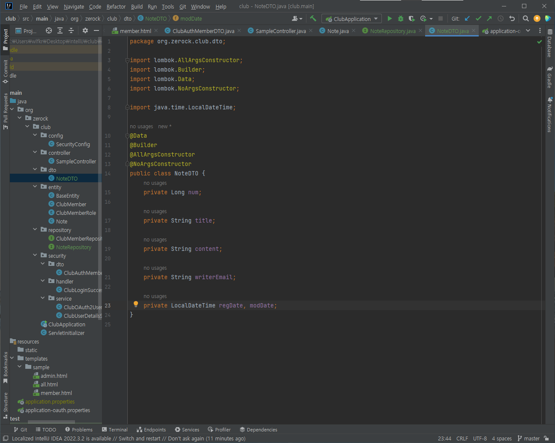The height and width of the screenshot is (443, 555).
Task: Collapse the templates folder
Action: (x=12, y=358)
